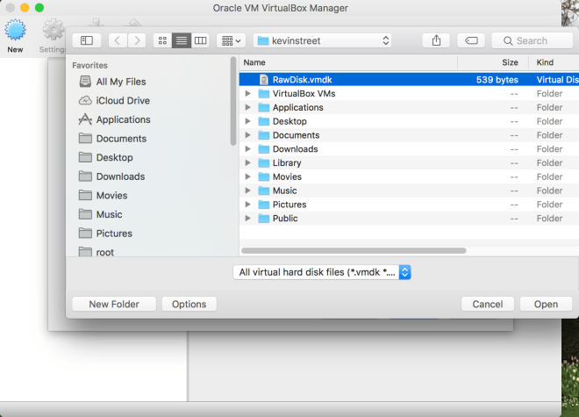Click the Edit Tags icon button
This screenshot has height=417, width=579.
tap(471, 40)
